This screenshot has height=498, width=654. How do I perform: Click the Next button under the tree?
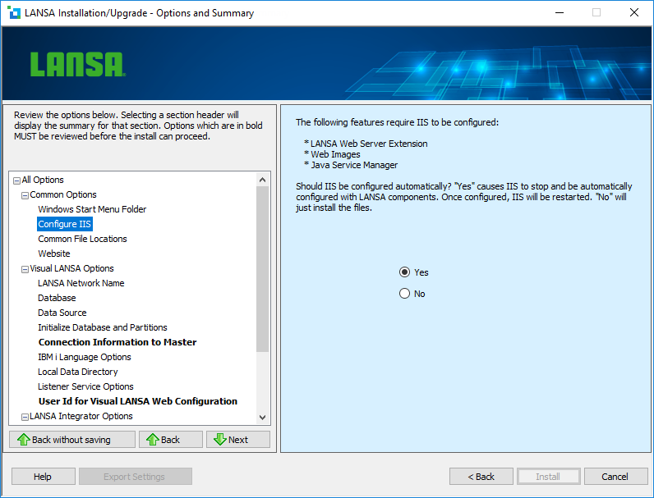coord(238,439)
